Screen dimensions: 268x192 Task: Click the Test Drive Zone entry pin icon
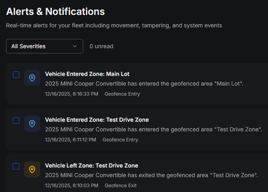[x=32, y=124]
